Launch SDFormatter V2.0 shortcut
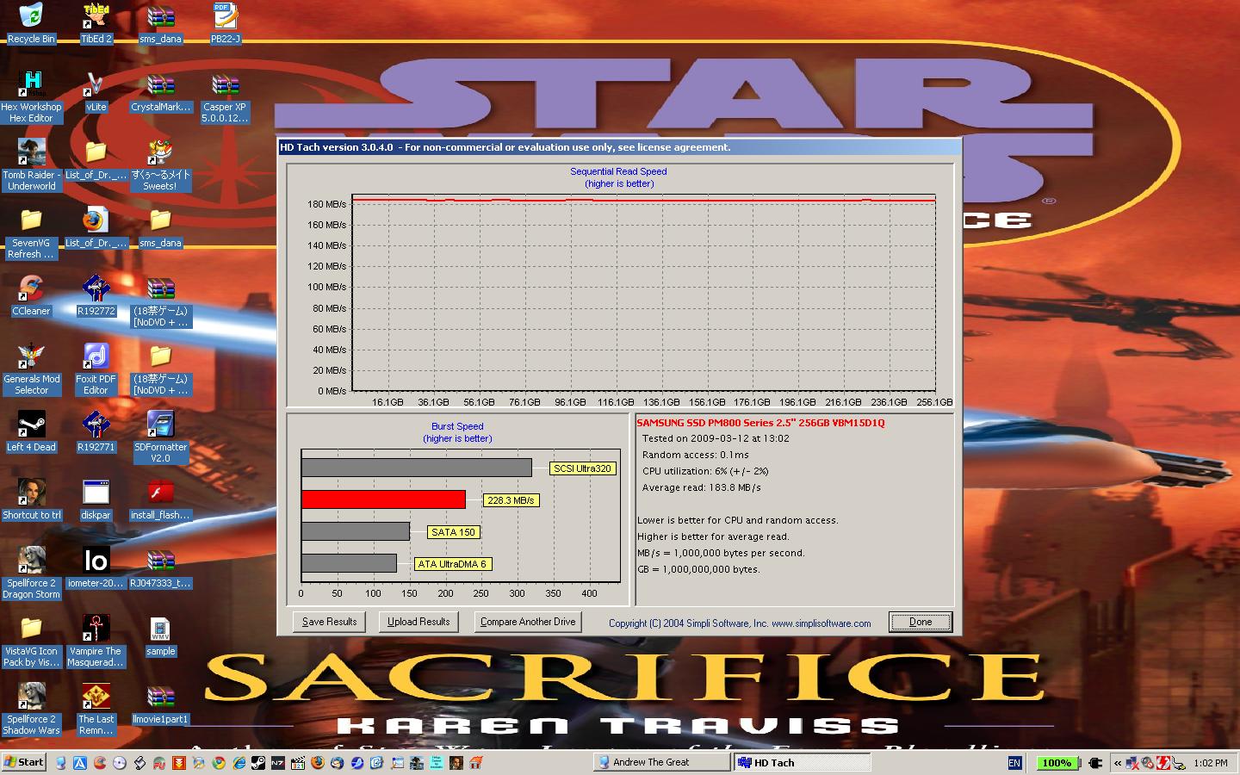This screenshot has width=1240, height=775. (x=160, y=437)
